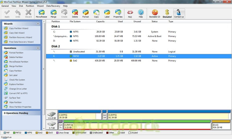Sort by the Capacity column header
232x139 pixels.
tap(100, 21)
